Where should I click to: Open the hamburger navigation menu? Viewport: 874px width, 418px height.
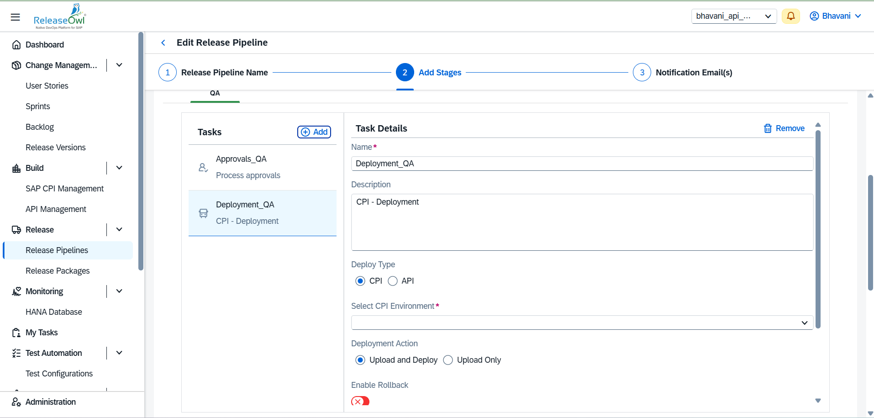coord(16,17)
